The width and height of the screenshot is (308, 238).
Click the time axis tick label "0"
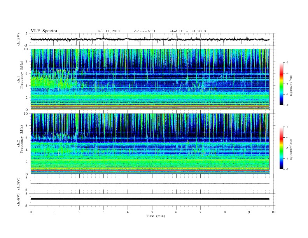[x=31, y=212]
